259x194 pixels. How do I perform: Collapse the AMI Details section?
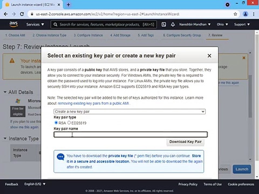tap(5, 92)
